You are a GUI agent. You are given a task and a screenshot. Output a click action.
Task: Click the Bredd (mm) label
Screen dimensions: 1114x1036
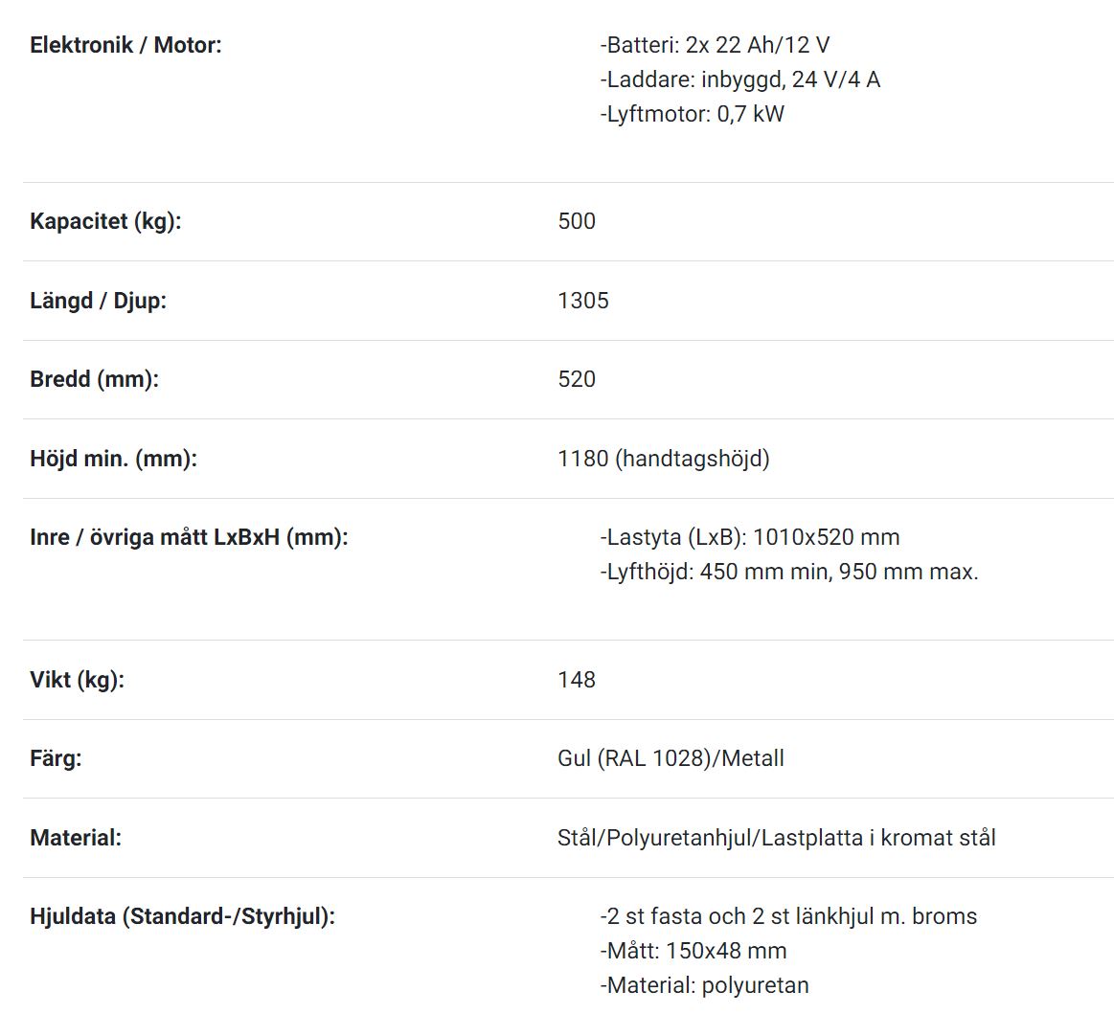(95, 380)
